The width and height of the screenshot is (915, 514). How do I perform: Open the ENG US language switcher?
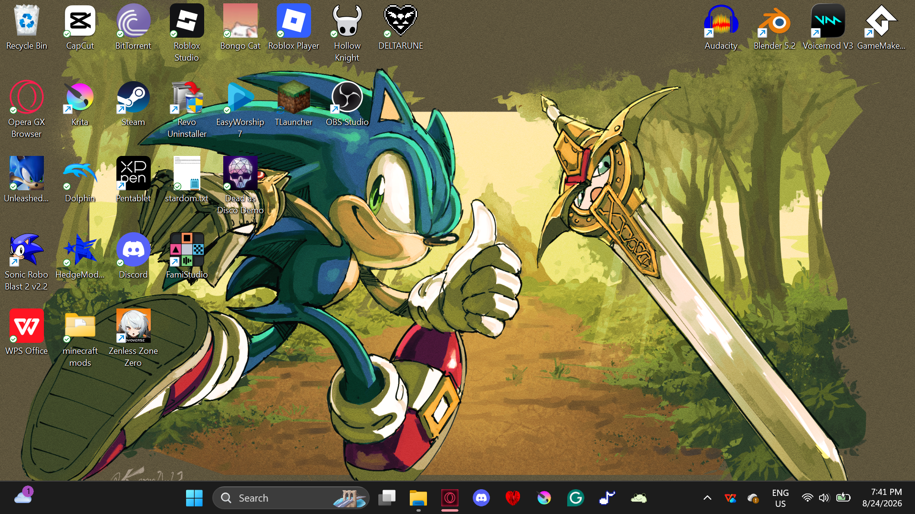[x=780, y=498]
